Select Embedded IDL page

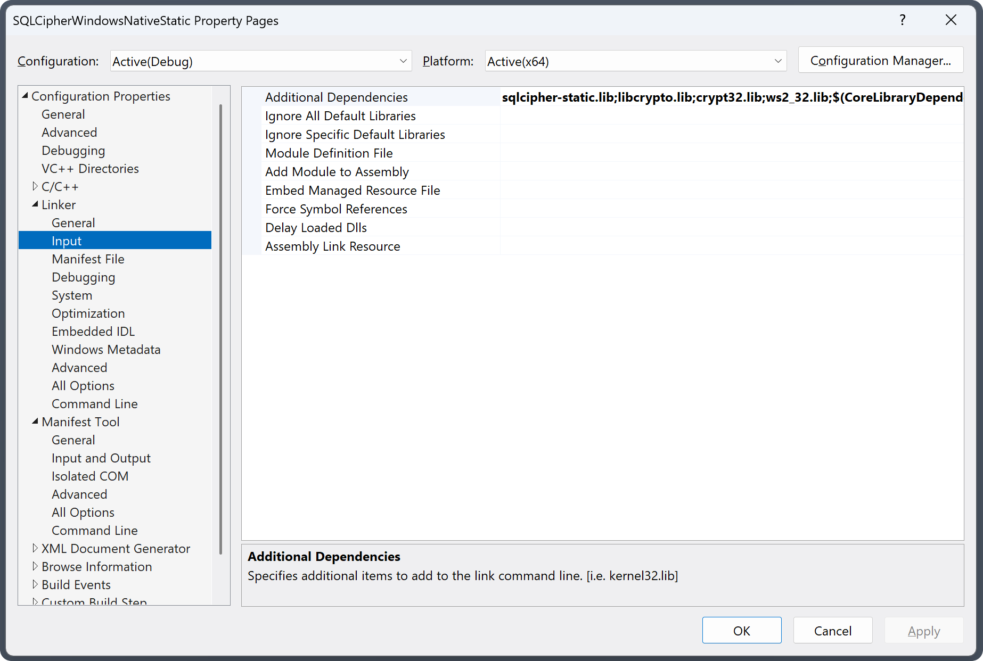pos(93,332)
